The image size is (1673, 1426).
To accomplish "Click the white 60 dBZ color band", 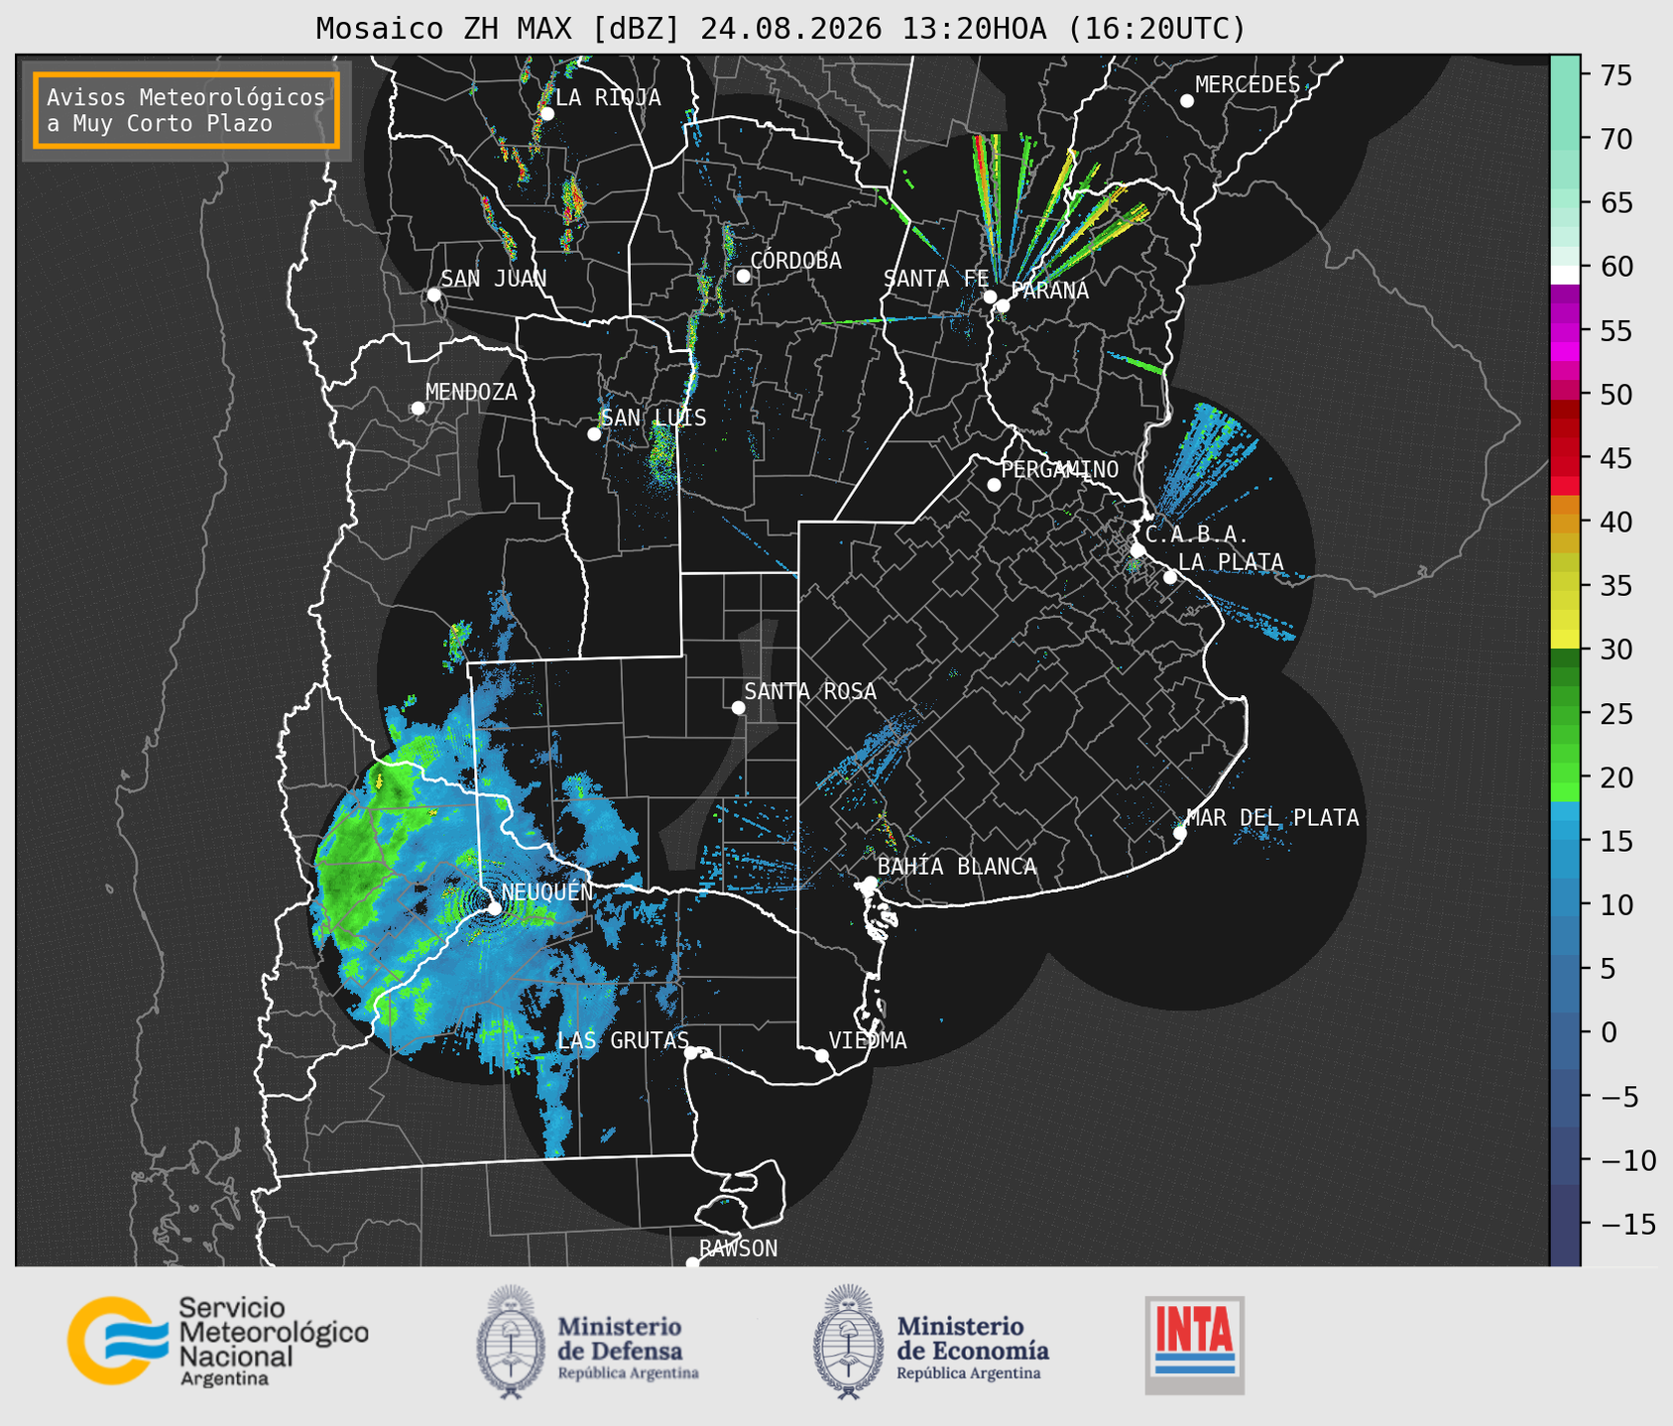I will (1565, 275).
